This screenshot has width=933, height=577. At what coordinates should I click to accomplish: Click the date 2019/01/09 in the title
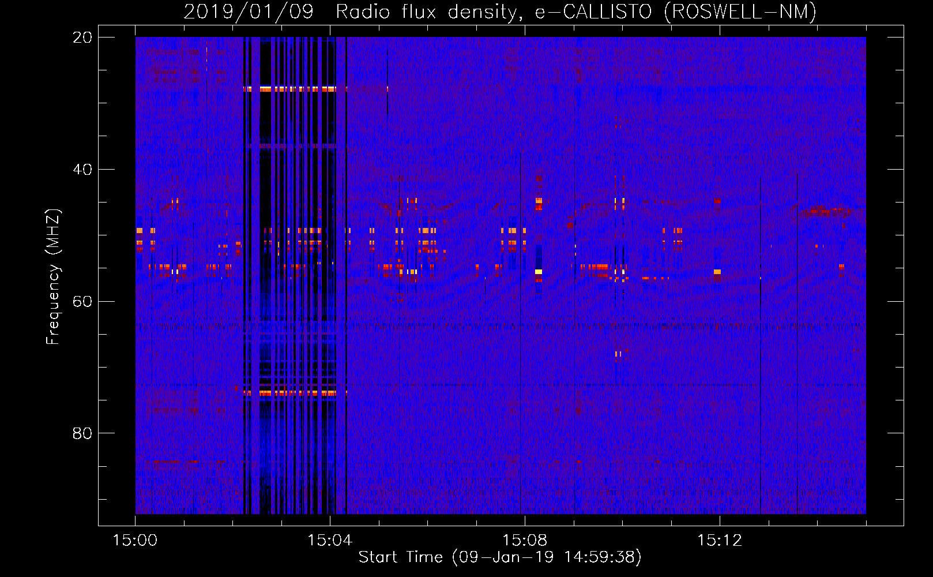click(249, 12)
